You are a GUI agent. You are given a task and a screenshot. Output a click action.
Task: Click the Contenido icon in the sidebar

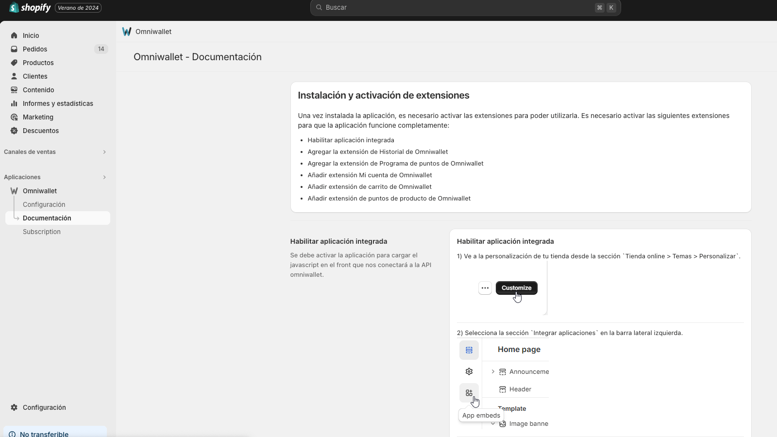pyautogui.click(x=14, y=90)
